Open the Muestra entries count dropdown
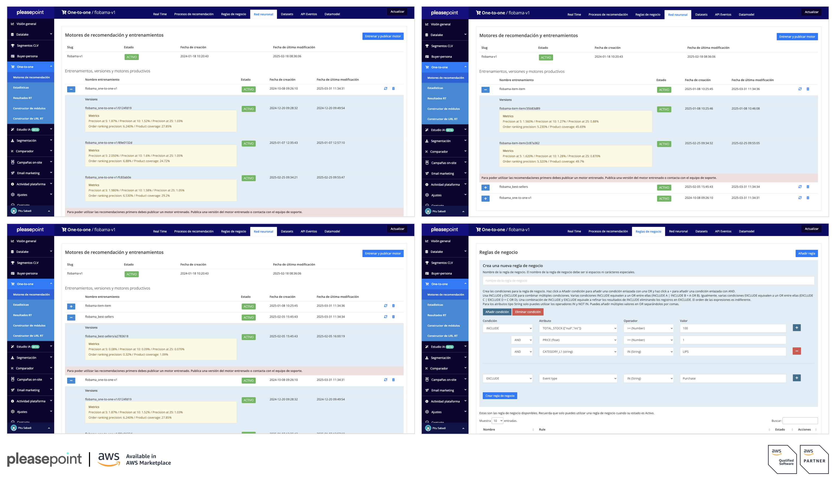The image size is (835, 479). 497,421
